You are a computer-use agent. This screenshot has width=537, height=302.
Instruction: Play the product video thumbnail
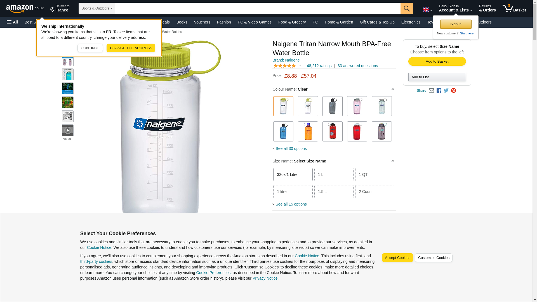68,130
